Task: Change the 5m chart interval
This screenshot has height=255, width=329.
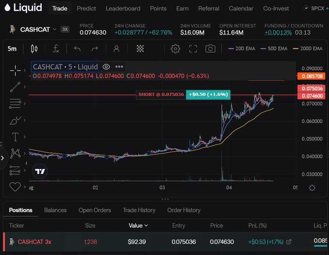Action: [x=12, y=49]
